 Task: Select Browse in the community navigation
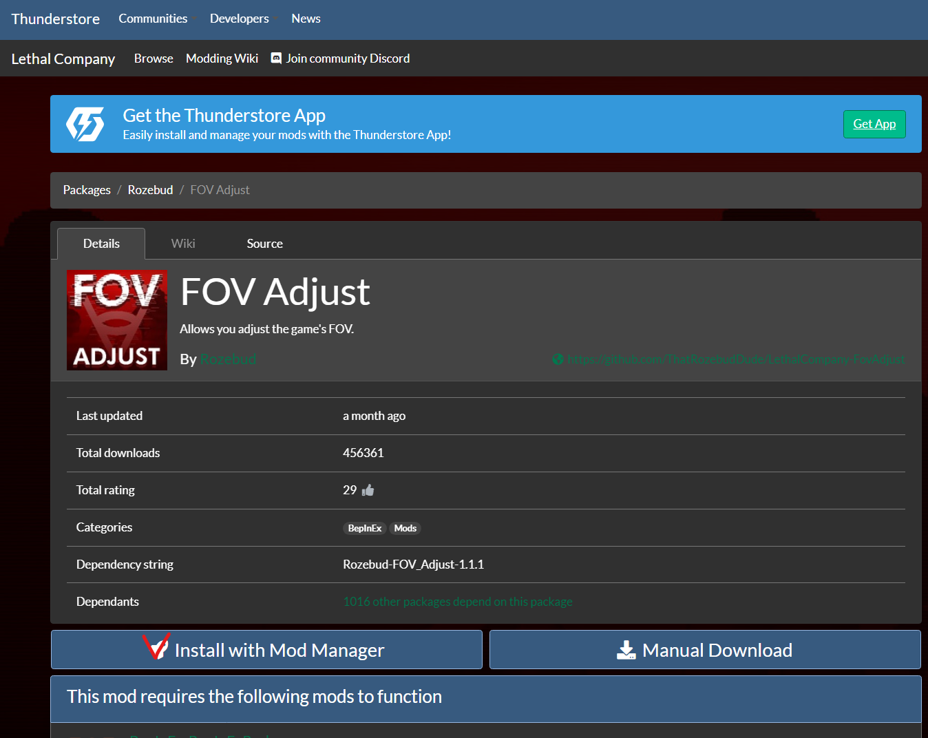pos(154,59)
